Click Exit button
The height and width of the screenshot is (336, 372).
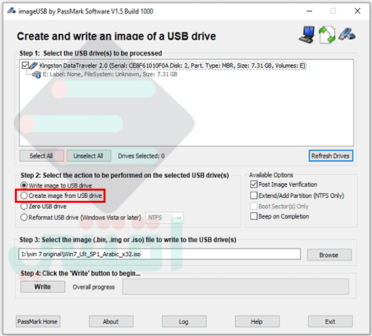point(330,322)
